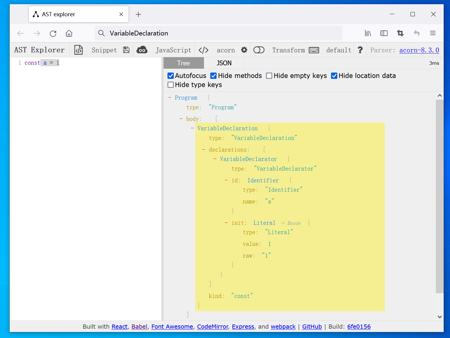Switch to the JSON tab
This screenshot has width=450, height=338.
click(x=224, y=63)
